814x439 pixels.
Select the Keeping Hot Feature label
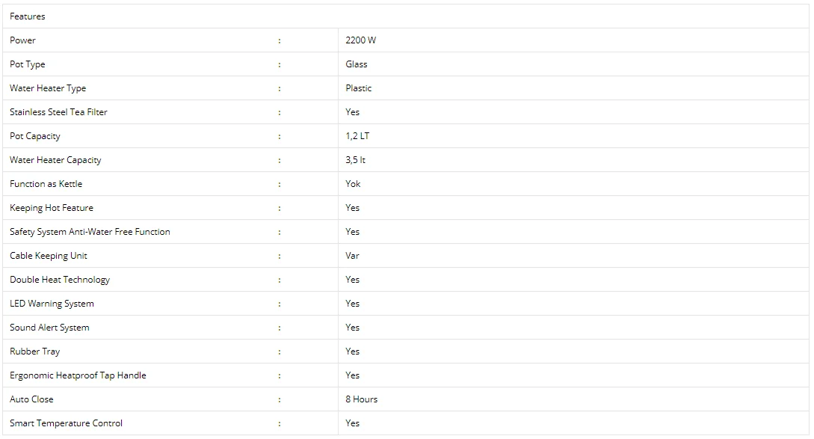52,208
